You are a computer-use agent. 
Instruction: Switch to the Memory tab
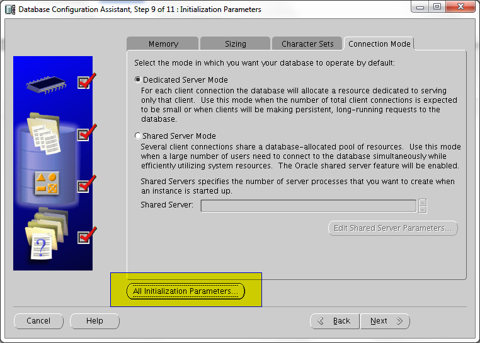pos(163,44)
